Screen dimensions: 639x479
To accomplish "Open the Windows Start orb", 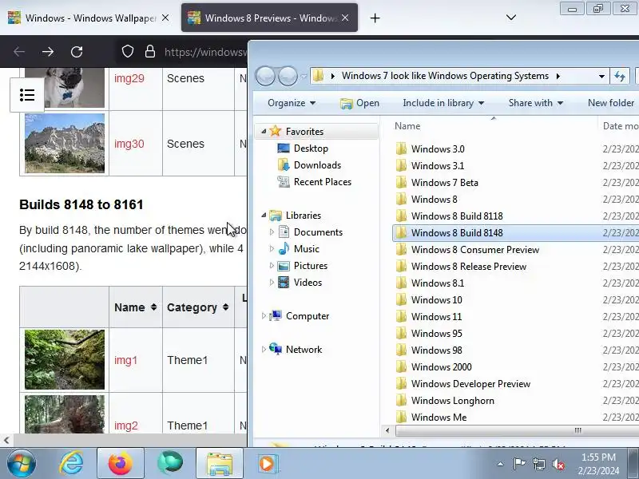I will pyautogui.click(x=22, y=463).
